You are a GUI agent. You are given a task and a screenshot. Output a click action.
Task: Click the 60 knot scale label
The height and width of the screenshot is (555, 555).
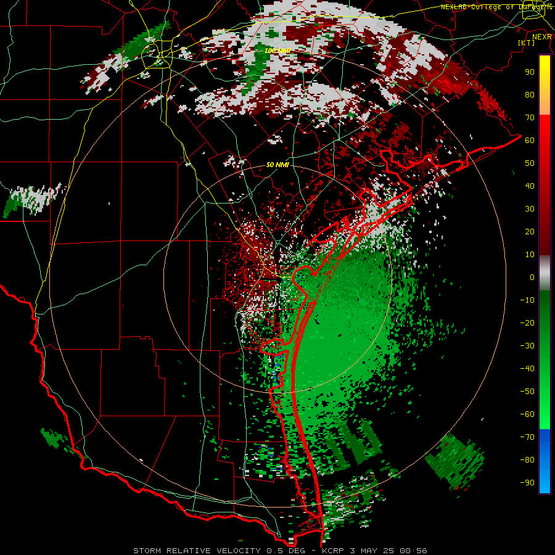click(530, 140)
